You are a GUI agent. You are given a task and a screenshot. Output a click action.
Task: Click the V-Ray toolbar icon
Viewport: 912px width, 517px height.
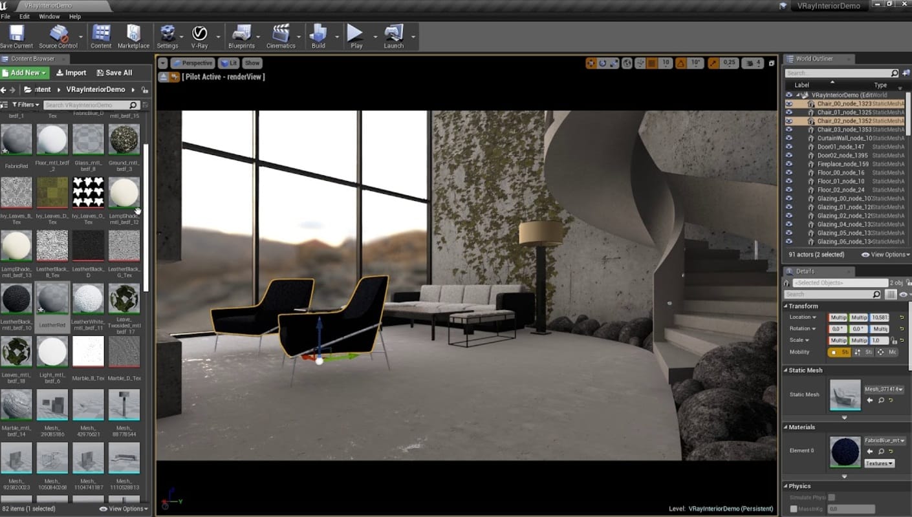coord(199,33)
